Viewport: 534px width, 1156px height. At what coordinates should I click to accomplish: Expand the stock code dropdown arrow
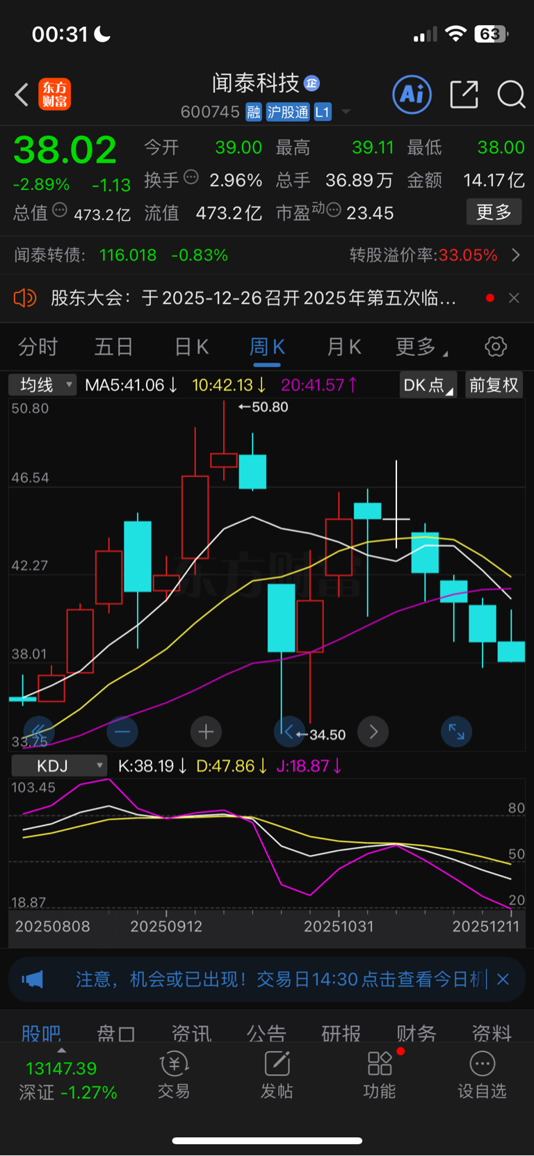[x=346, y=112]
